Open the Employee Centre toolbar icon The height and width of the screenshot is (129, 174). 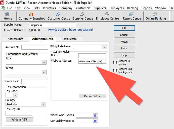click(107, 16)
